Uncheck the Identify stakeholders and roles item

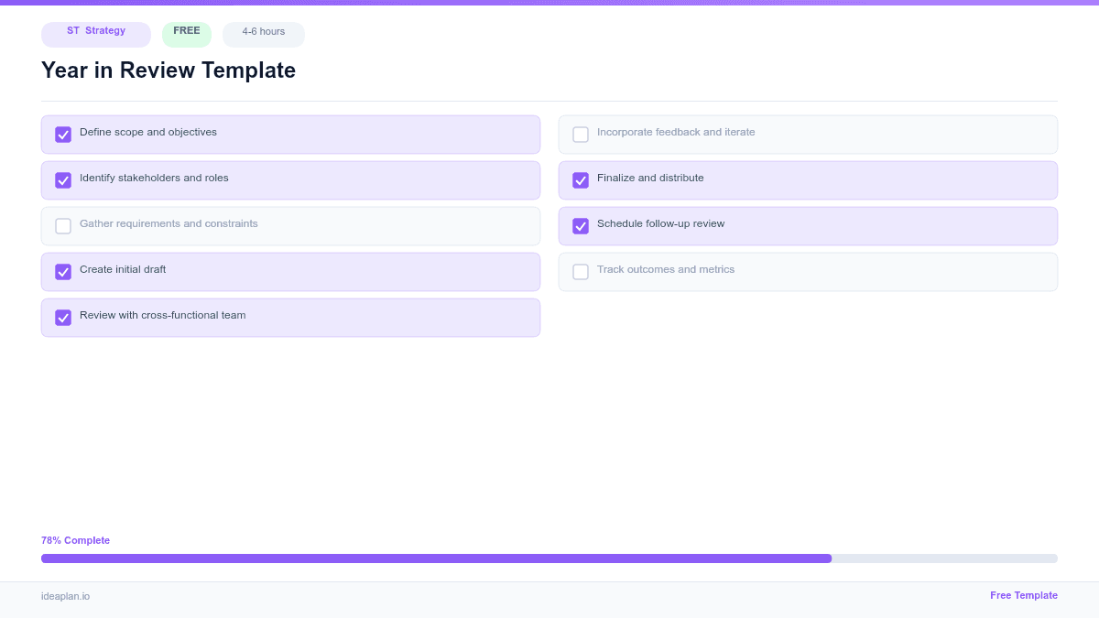tap(62, 179)
